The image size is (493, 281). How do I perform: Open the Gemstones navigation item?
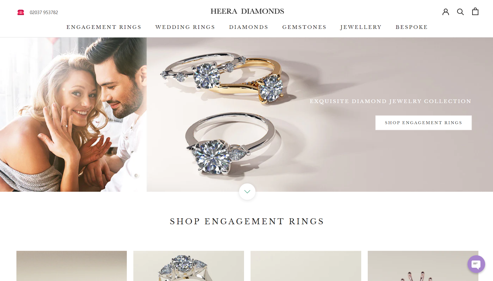(304, 27)
